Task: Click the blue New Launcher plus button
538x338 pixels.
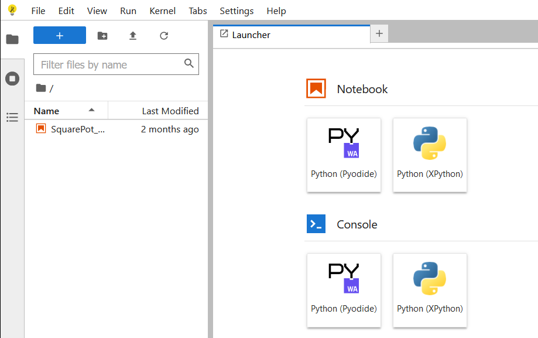Action: point(60,35)
